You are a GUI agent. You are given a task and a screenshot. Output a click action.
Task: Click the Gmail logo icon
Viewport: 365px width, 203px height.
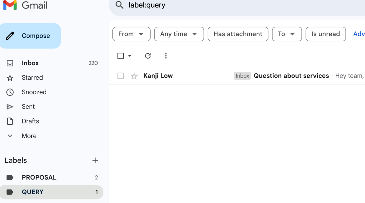[10, 5]
